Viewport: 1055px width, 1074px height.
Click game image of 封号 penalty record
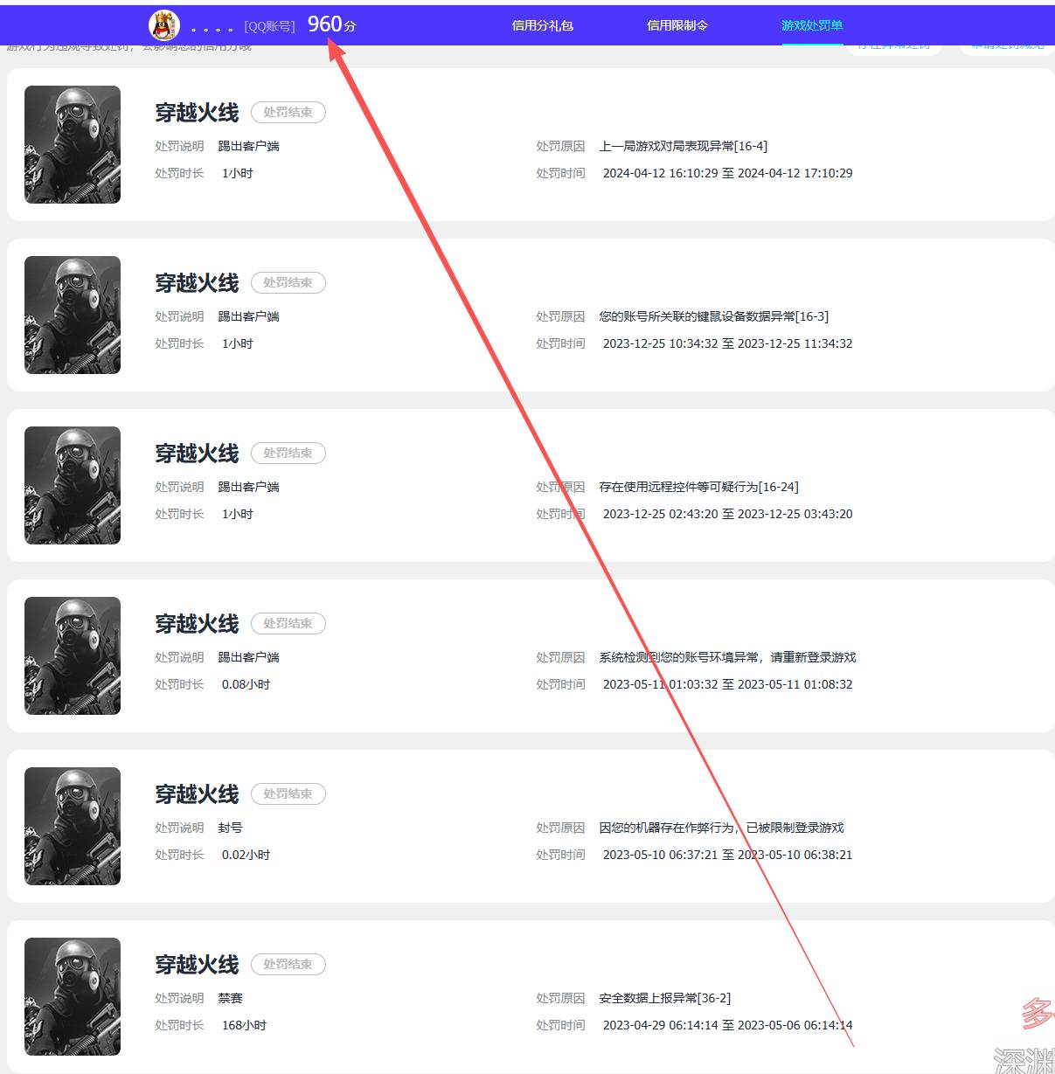tap(73, 826)
